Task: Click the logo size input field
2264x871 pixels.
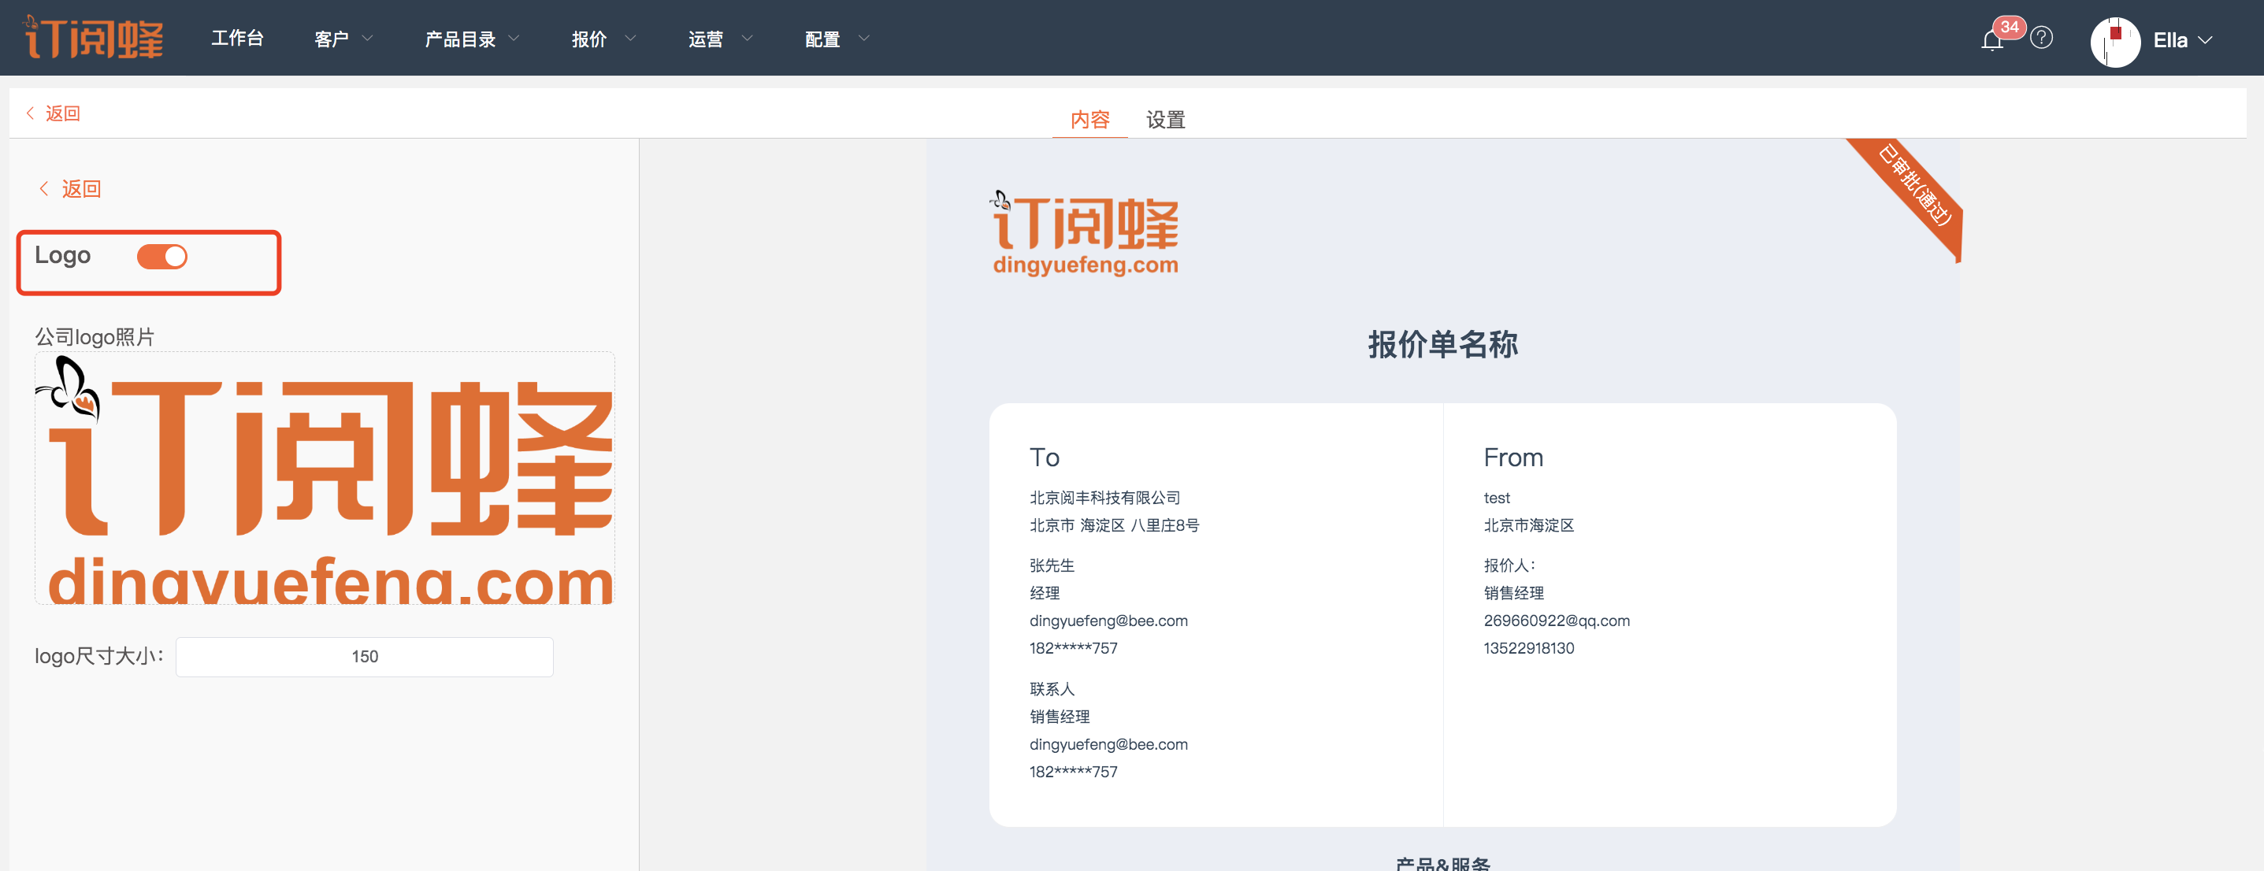Action: pos(364,657)
